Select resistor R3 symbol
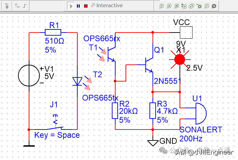Viewport: 238px width, 160px height. (x=153, y=111)
